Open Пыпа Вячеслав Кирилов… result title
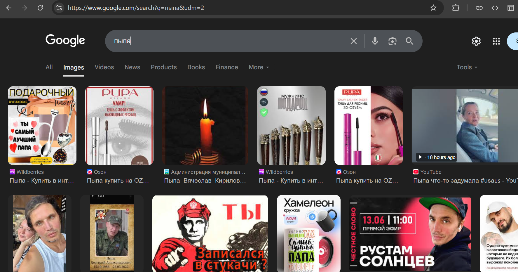 pos(205,181)
